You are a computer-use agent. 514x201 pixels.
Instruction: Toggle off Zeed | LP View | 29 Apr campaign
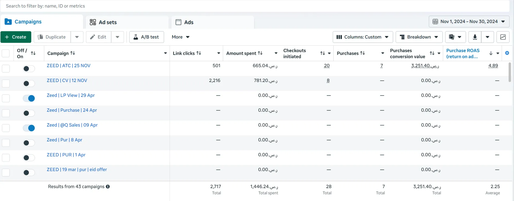pos(29,98)
